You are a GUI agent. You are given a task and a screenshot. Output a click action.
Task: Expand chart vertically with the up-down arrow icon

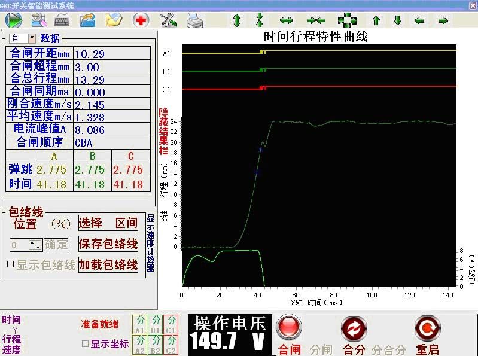point(237,20)
